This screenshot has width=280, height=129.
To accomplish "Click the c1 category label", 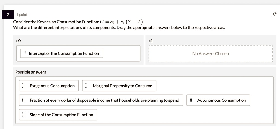I will [x=151, y=41].
